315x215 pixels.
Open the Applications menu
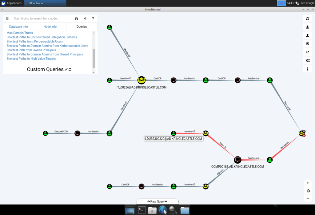(x=11, y=3)
